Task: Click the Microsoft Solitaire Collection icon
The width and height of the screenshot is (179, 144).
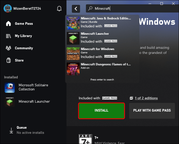Action: [10, 88]
